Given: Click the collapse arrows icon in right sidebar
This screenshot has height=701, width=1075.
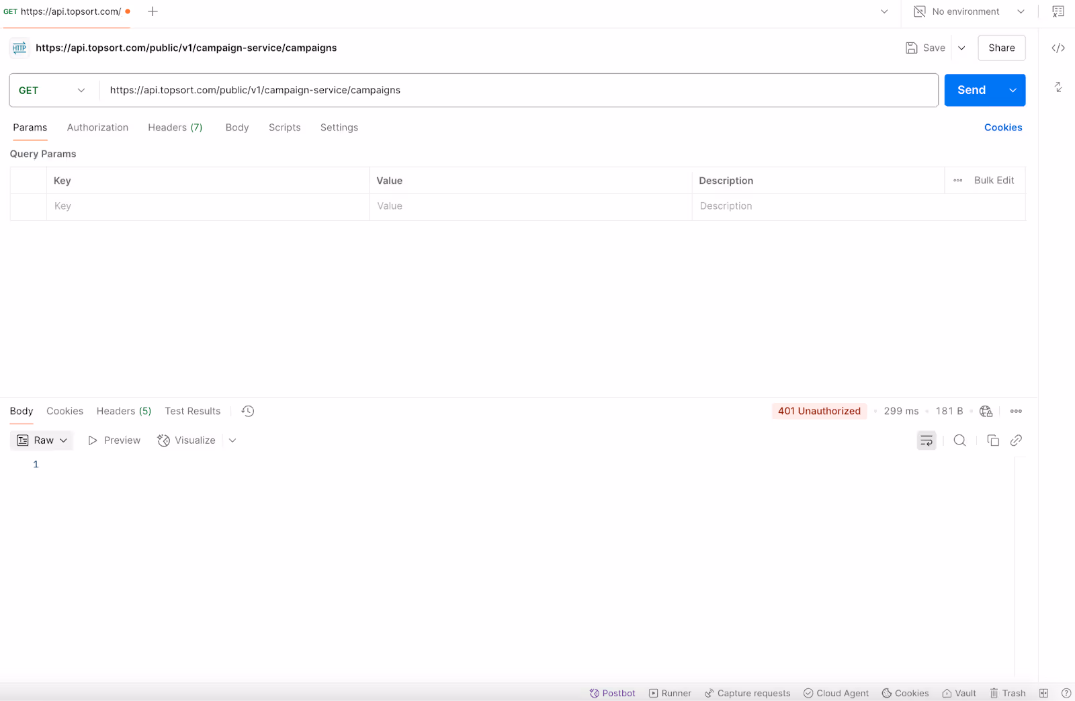Looking at the screenshot, I should [x=1058, y=87].
